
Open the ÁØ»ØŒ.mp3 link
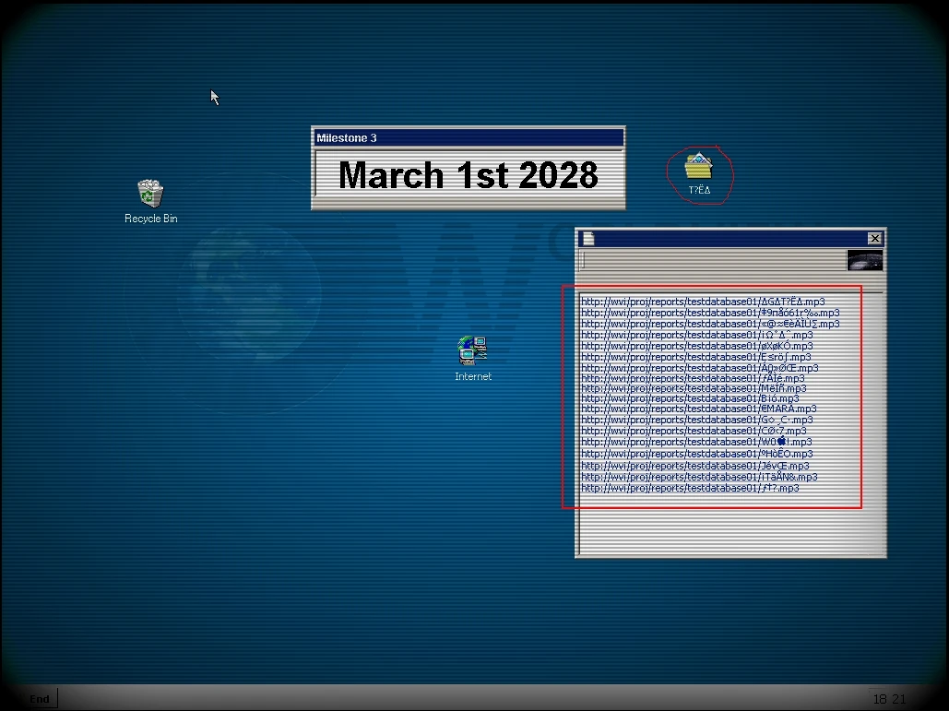(x=700, y=368)
